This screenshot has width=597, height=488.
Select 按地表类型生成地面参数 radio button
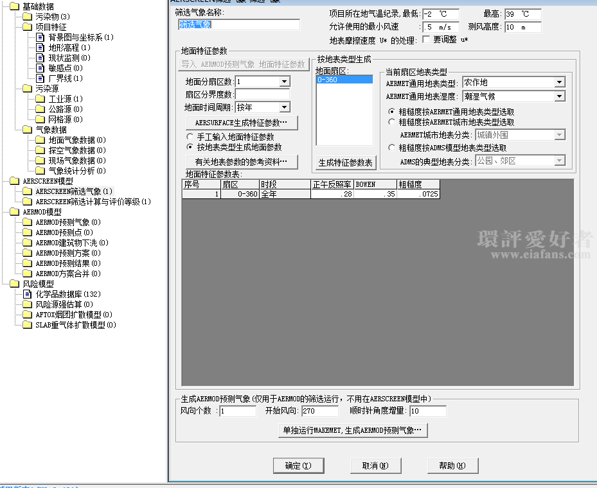tap(190, 147)
